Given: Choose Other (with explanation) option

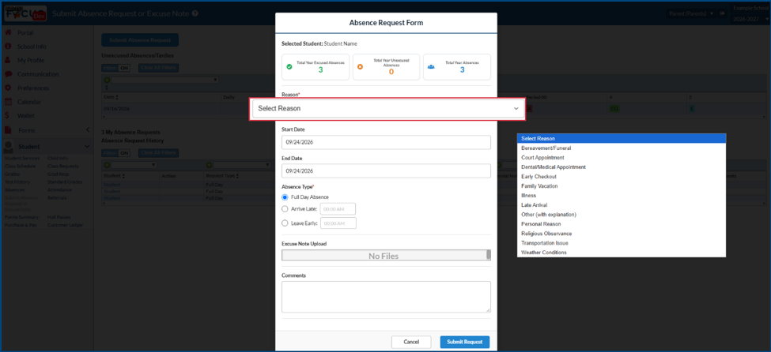Looking at the screenshot, I should coord(622,215).
